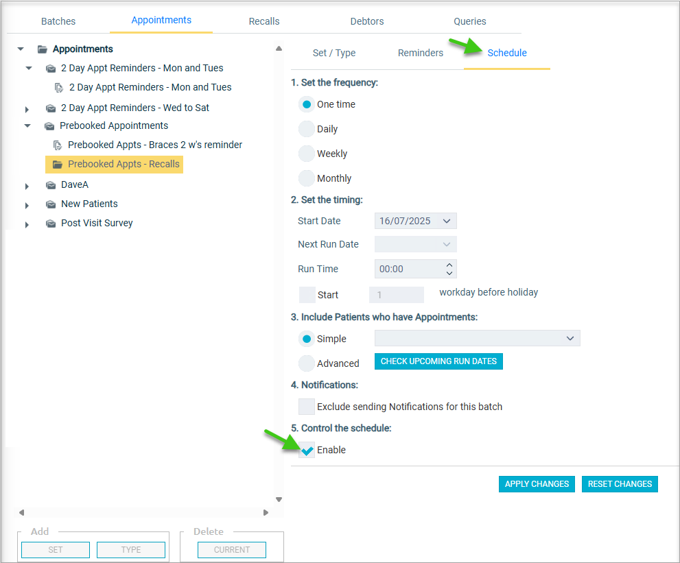Image resolution: width=680 pixels, height=563 pixels.
Task: Collapse the 2 Day Appt Reminders - Mon and Tues set
Action: click(x=29, y=69)
